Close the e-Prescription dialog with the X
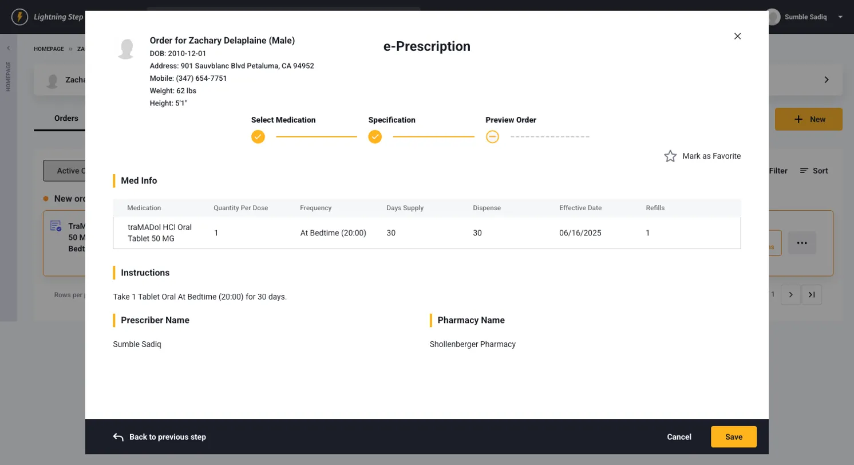 click(x=737, y=36)
